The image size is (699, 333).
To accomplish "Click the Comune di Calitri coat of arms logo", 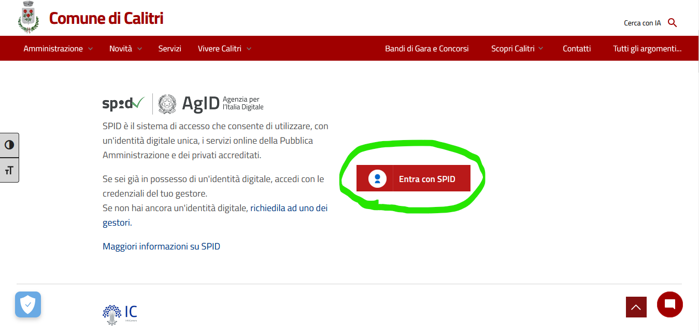I will point(28,17).
